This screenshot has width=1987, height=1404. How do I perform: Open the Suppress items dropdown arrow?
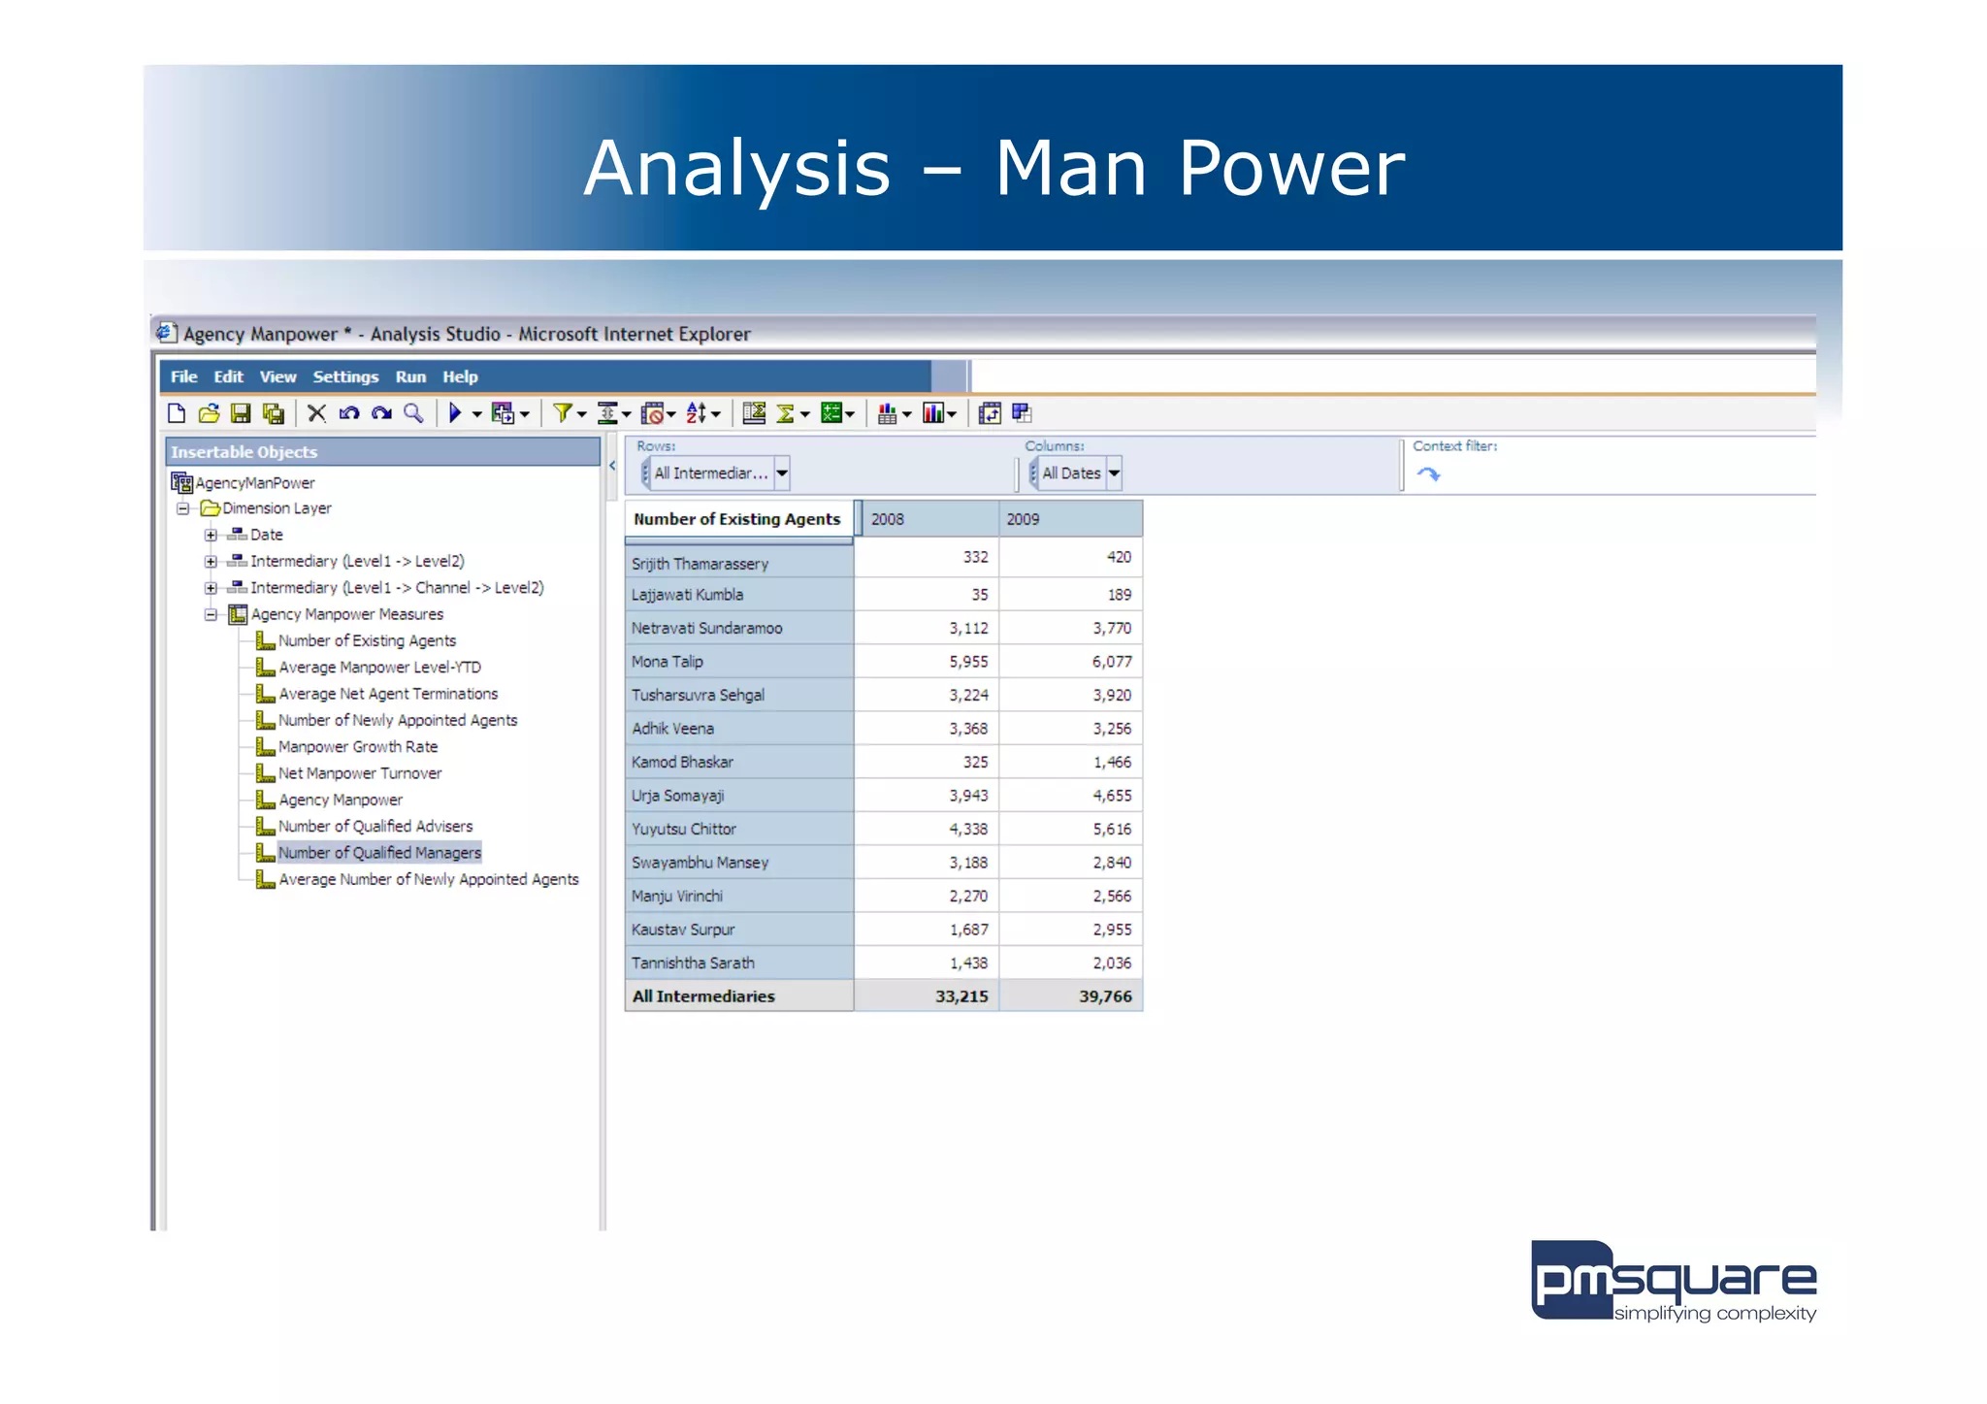[x=670, y=414]
